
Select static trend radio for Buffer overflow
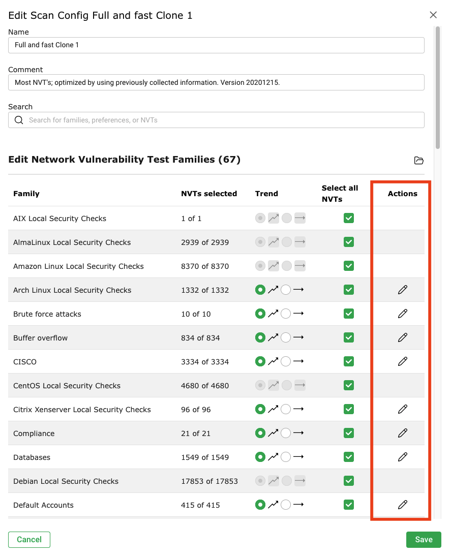[x=286, y=337]
